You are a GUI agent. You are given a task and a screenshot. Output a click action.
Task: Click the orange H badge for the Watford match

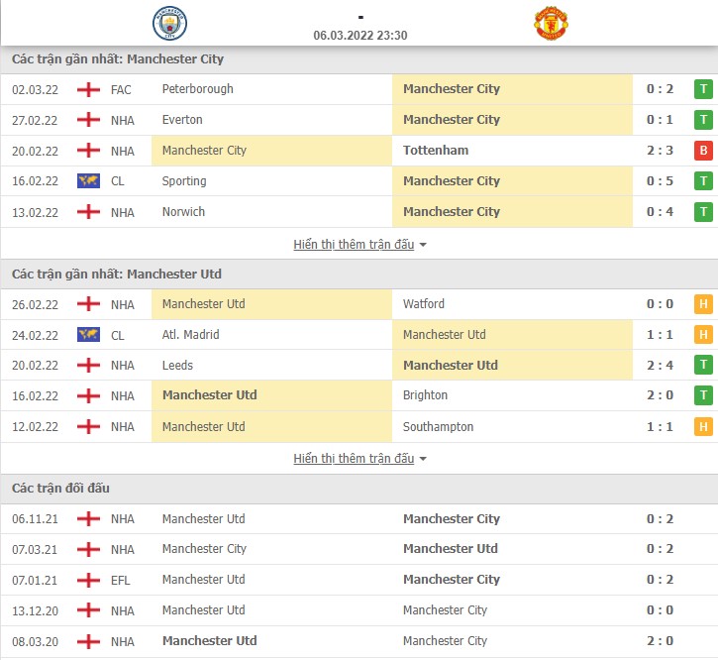pyautogui.click(x=703, y=304)
